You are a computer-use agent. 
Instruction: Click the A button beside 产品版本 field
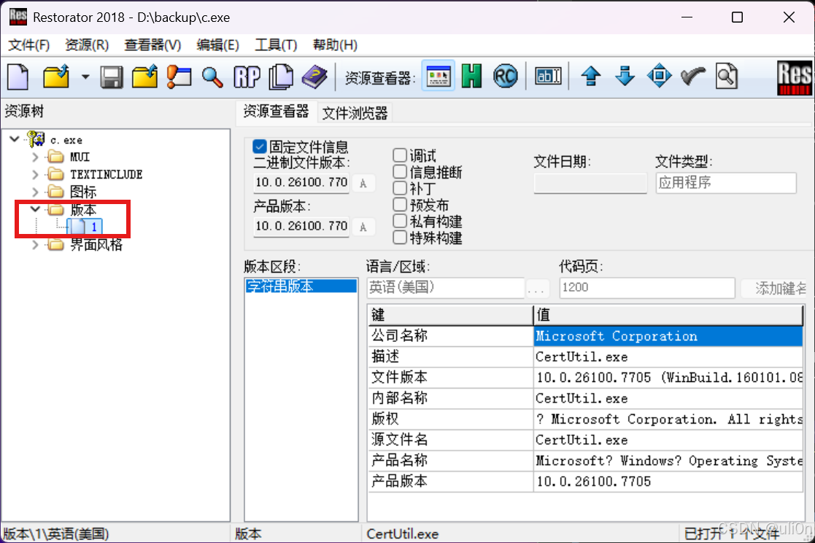tap(363, 227)
